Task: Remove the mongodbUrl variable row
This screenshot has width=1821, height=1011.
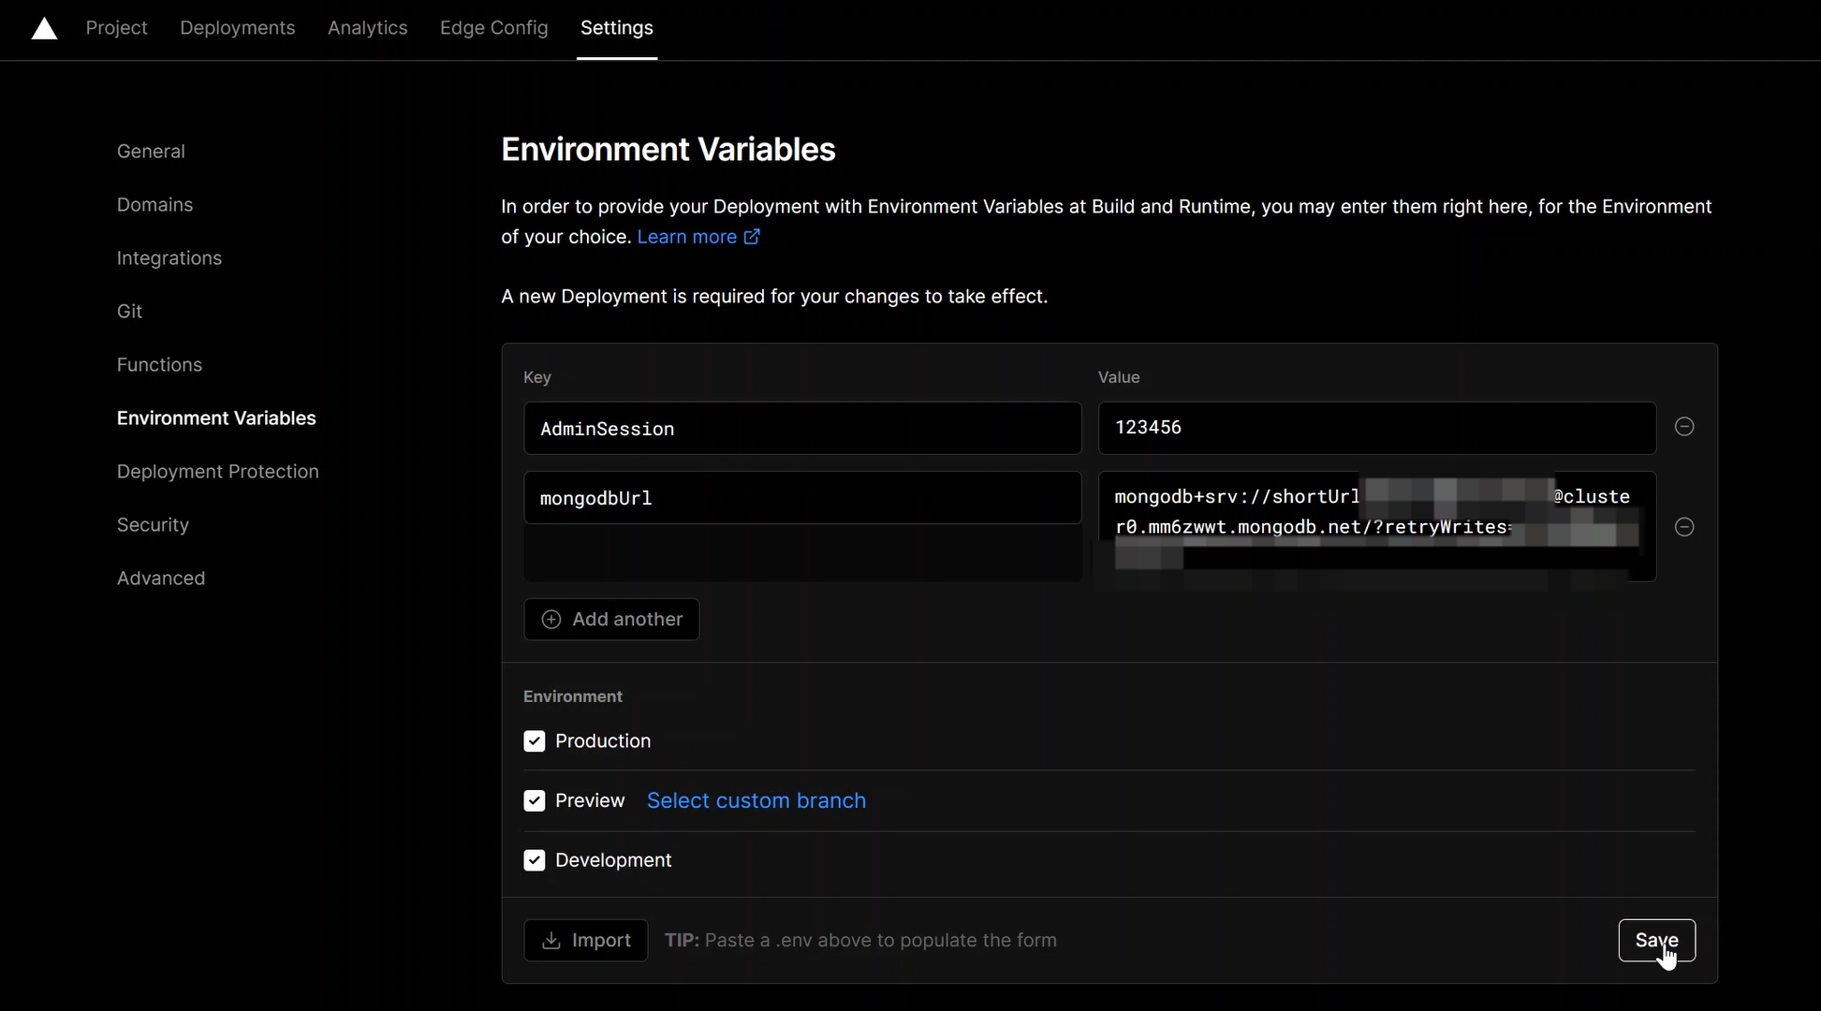Action: click(1684, 527)
